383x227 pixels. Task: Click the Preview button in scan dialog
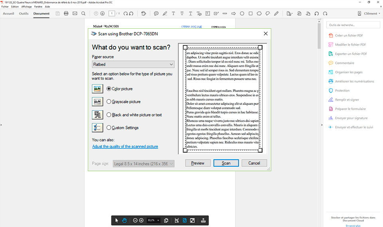(197, 163)
